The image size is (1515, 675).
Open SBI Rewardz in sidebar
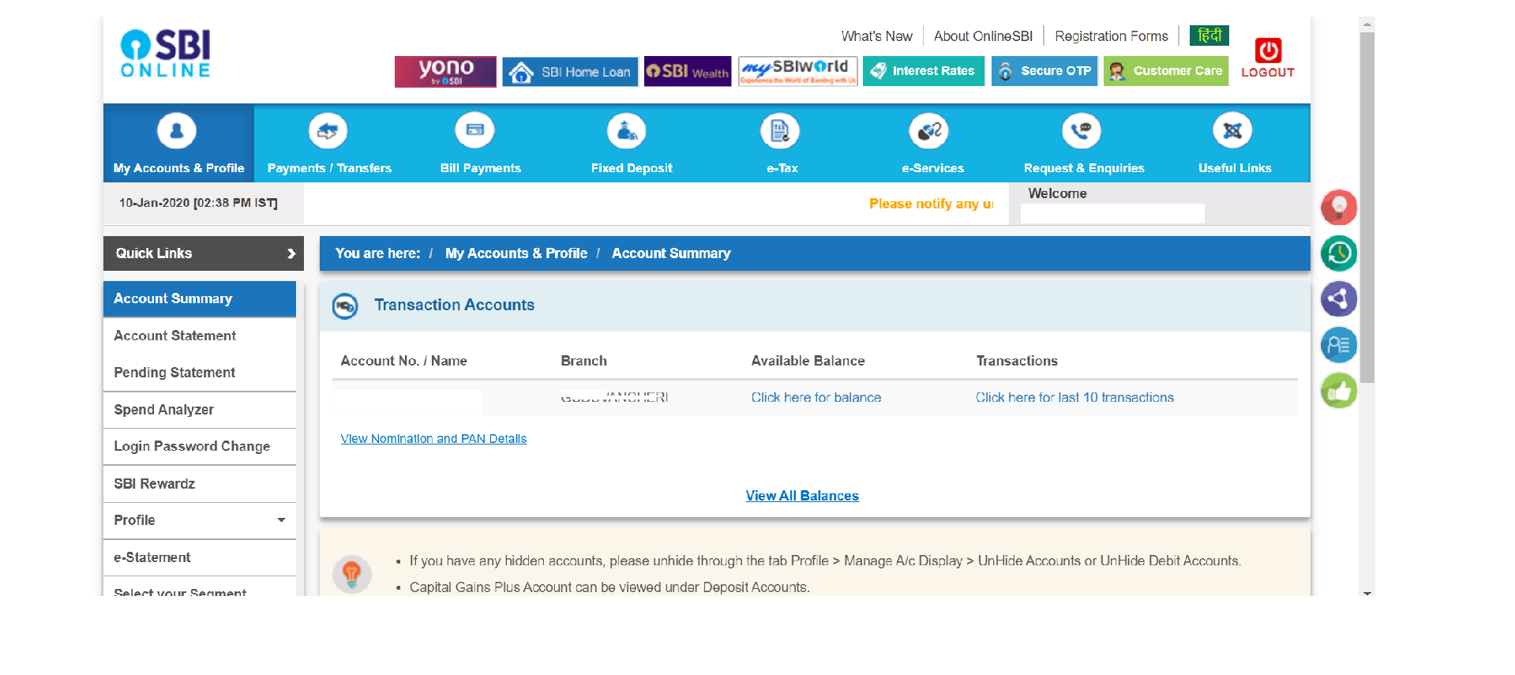pyautogui.click(x=200, y=484)
